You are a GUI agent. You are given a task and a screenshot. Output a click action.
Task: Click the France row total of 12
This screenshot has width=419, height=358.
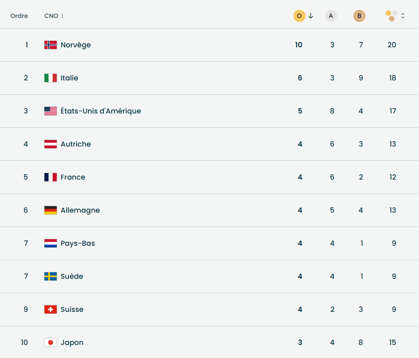(392, 177)
